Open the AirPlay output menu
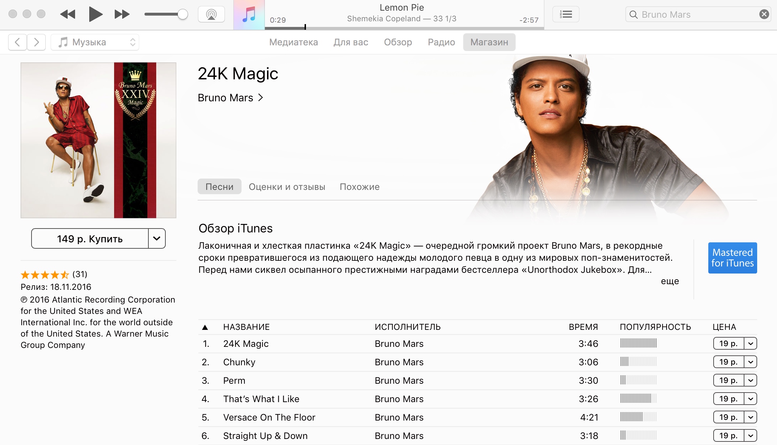Viewport: 777px width, 445px height. click(211, 15)
